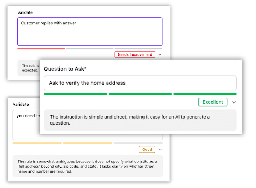Image resolution: width=256 pixels, height=188 pixels.
Task: Click the green Excellent rating badge
Action: (213, 102)
